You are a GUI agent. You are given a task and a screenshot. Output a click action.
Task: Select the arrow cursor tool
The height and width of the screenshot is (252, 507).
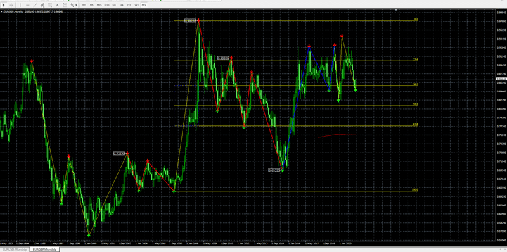tap(4, 5)
